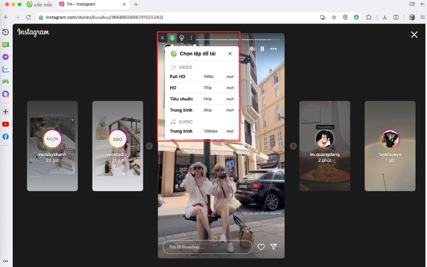Go to the previous story arrow

pos(149,146)
